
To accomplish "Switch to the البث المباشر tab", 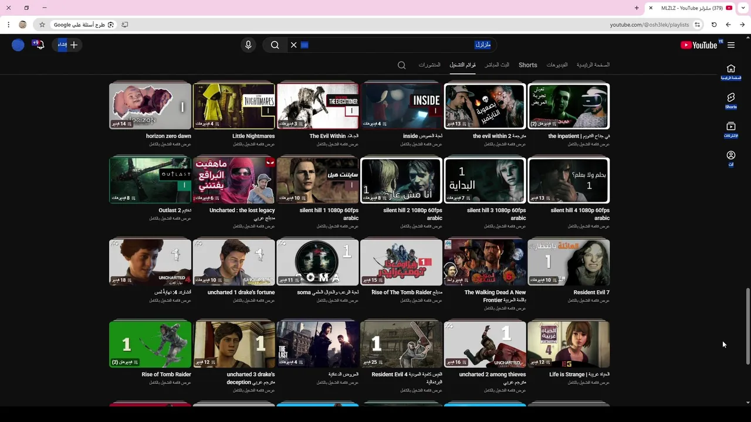I will (497, 65).
